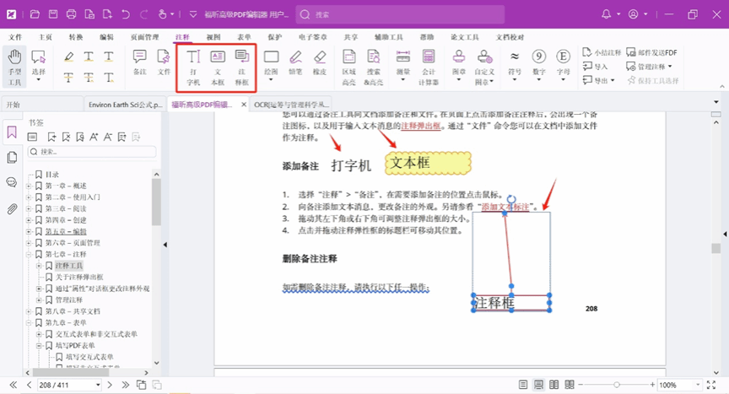Expand the 第八章 – 共享文档 bookmark node
The height and width of the screenshot is (394, 729).
tap(29, 311)
